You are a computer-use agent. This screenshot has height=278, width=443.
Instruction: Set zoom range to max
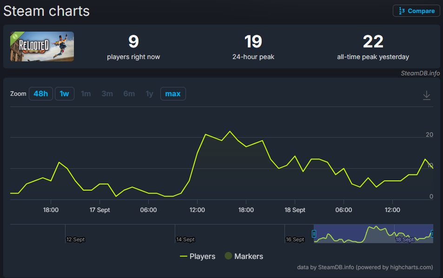click(x=173, y=93)
